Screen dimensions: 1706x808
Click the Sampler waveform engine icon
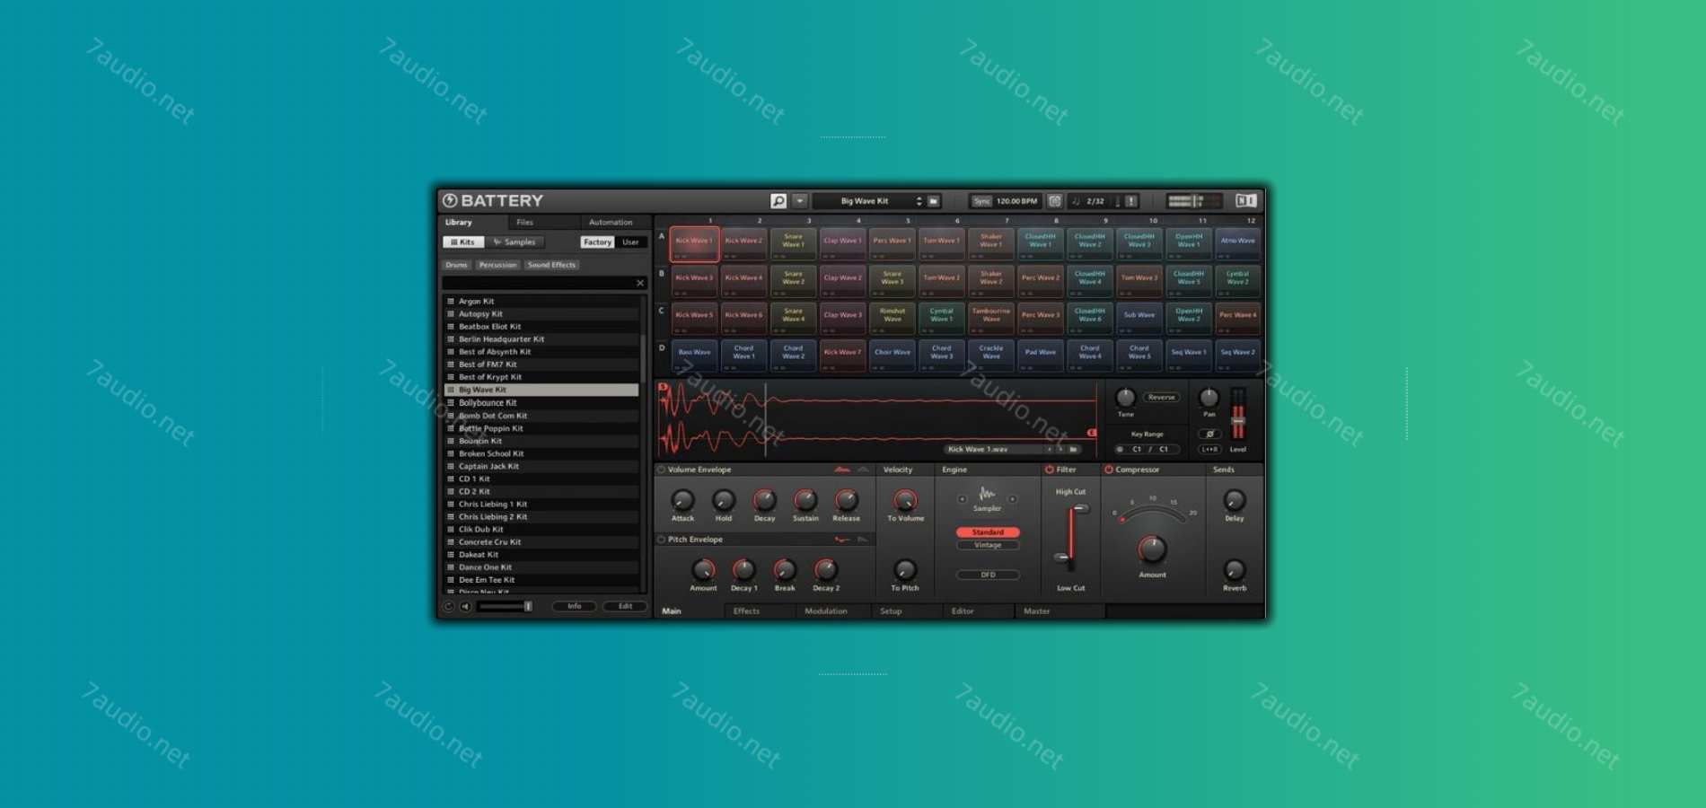tap(987, 494)
